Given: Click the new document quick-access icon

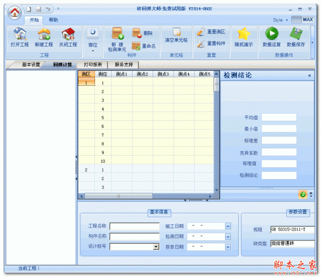Looking at the screenshot, I should [x=29, y=9].
